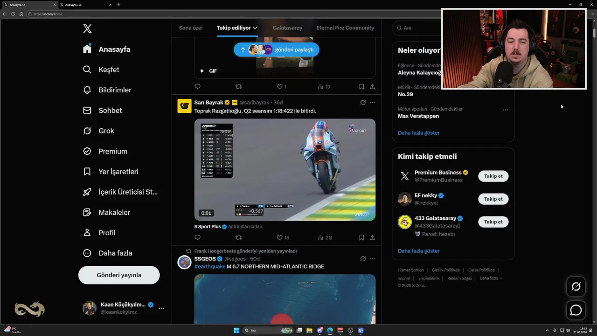
Task: Follow EF nekky account
Action: pos(493,199)
